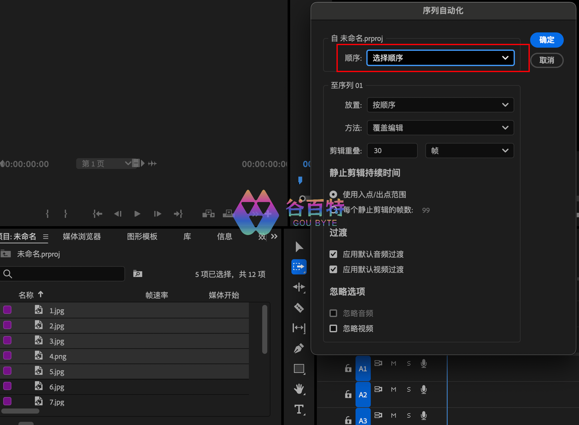
Task: Switch to the 媒体浏览器 tab
Action: (82, 237)
